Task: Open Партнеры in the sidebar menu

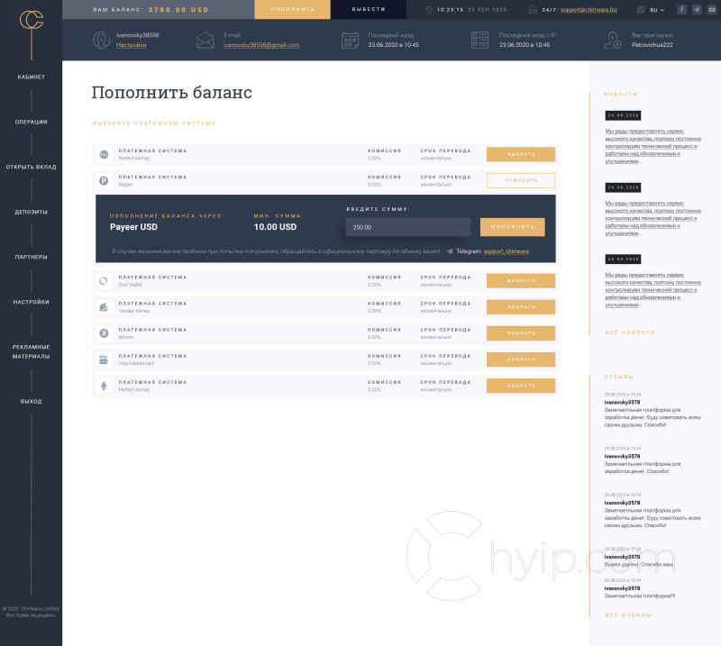Action: [x=32, y=257]
